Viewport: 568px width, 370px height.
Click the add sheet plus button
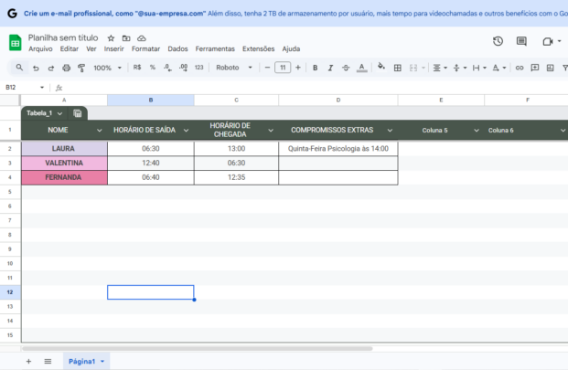click(x=28, y=362)
